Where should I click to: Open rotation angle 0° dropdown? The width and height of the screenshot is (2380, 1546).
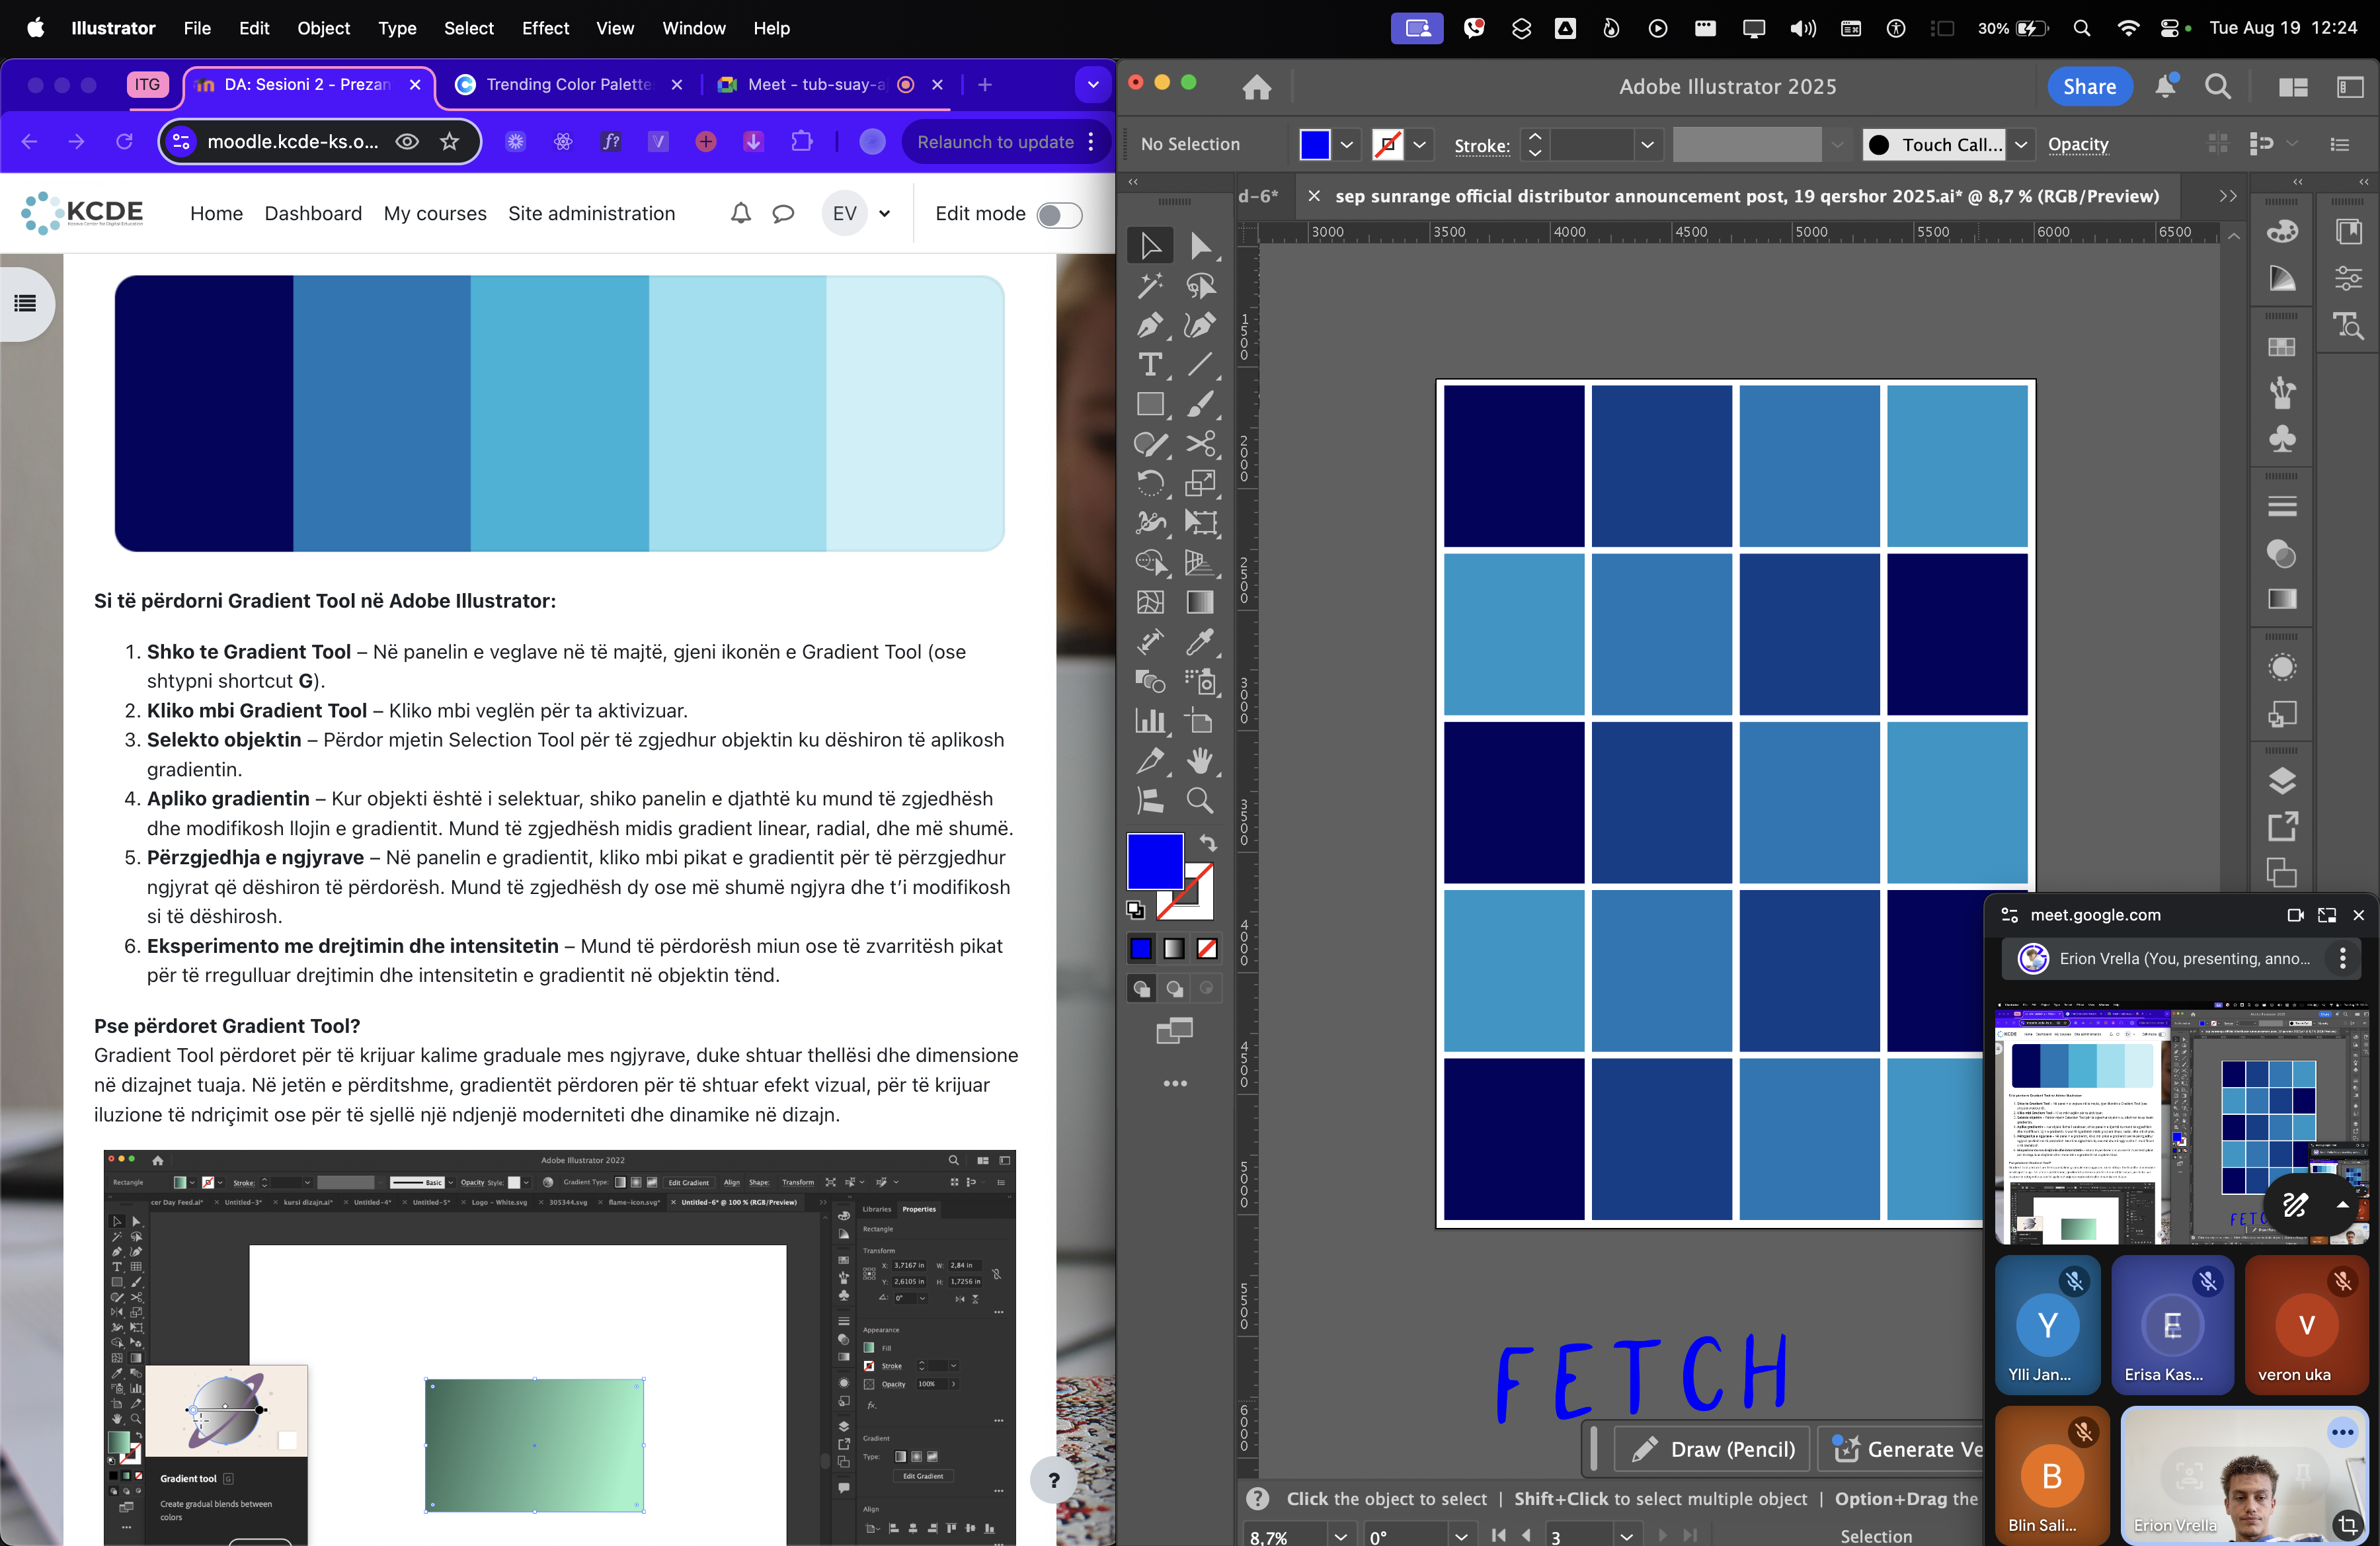pyautogui.click(x=1461, y=1536)
